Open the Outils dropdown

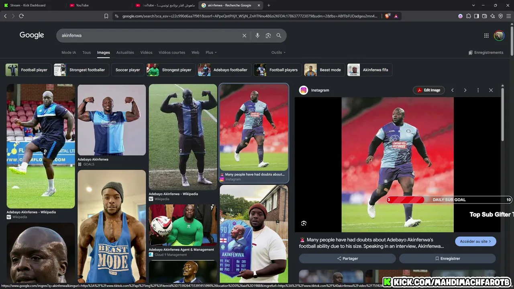pyautogui.click(x=278, y=53)
